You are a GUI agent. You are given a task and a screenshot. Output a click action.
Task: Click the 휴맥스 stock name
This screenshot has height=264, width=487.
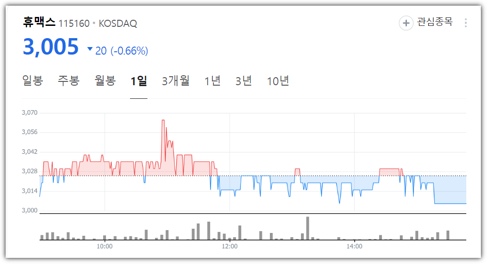[39, 22]
